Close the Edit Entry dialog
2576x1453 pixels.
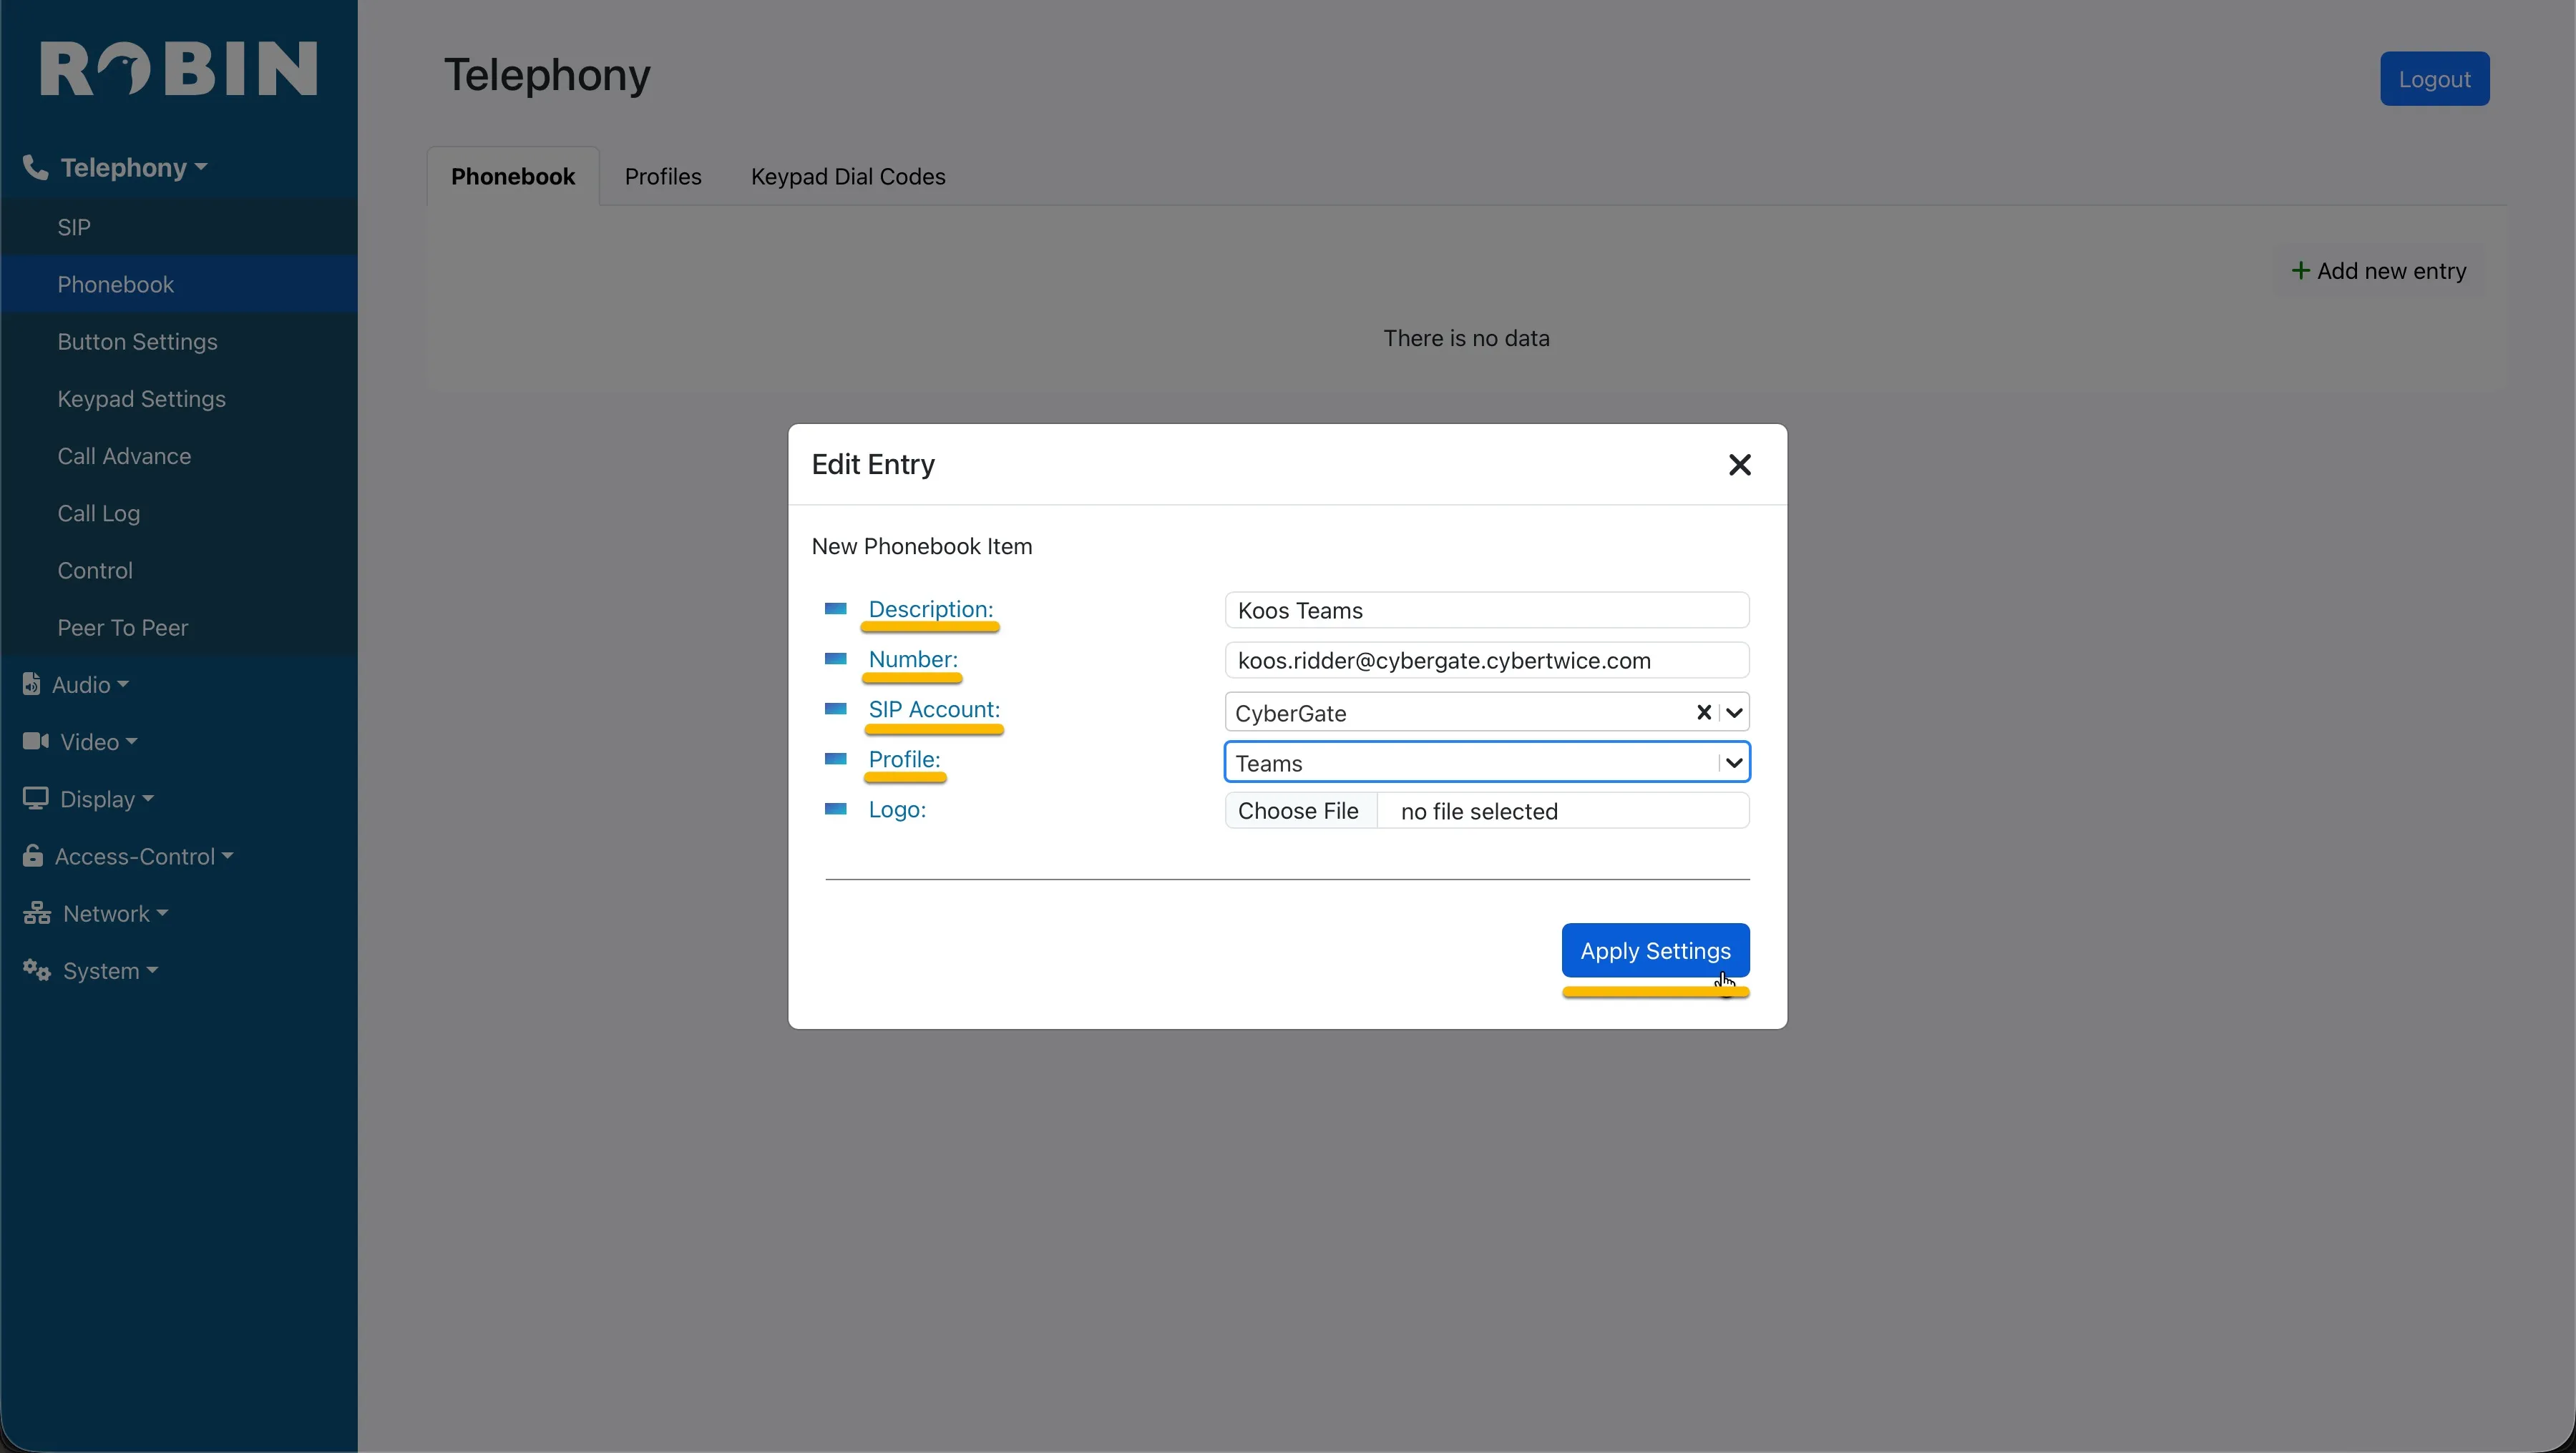coord(1739,465)
